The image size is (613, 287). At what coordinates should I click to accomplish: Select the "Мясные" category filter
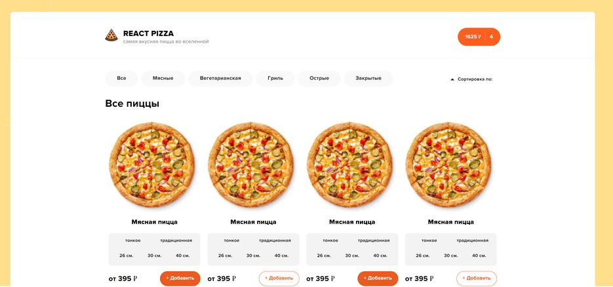click(163, 79)
